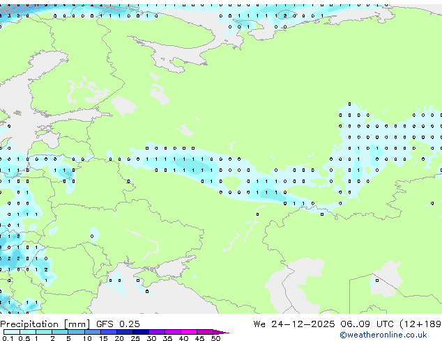Click the legend scale value '10'
442x341 pixels.
point(87,338)
